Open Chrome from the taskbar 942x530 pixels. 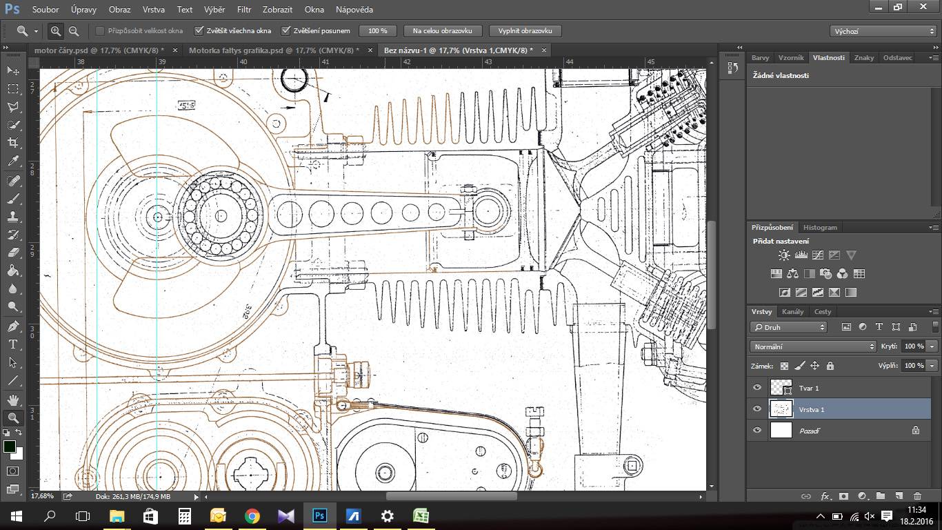(x=252, y=516)
